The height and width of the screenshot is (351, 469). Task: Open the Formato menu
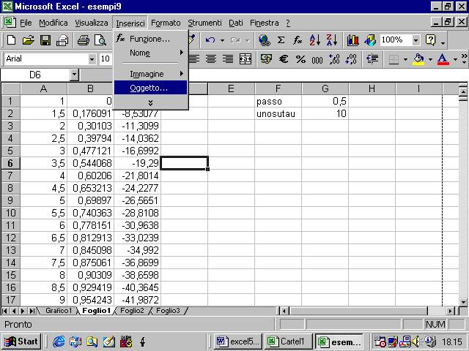[x=166, y=23]
